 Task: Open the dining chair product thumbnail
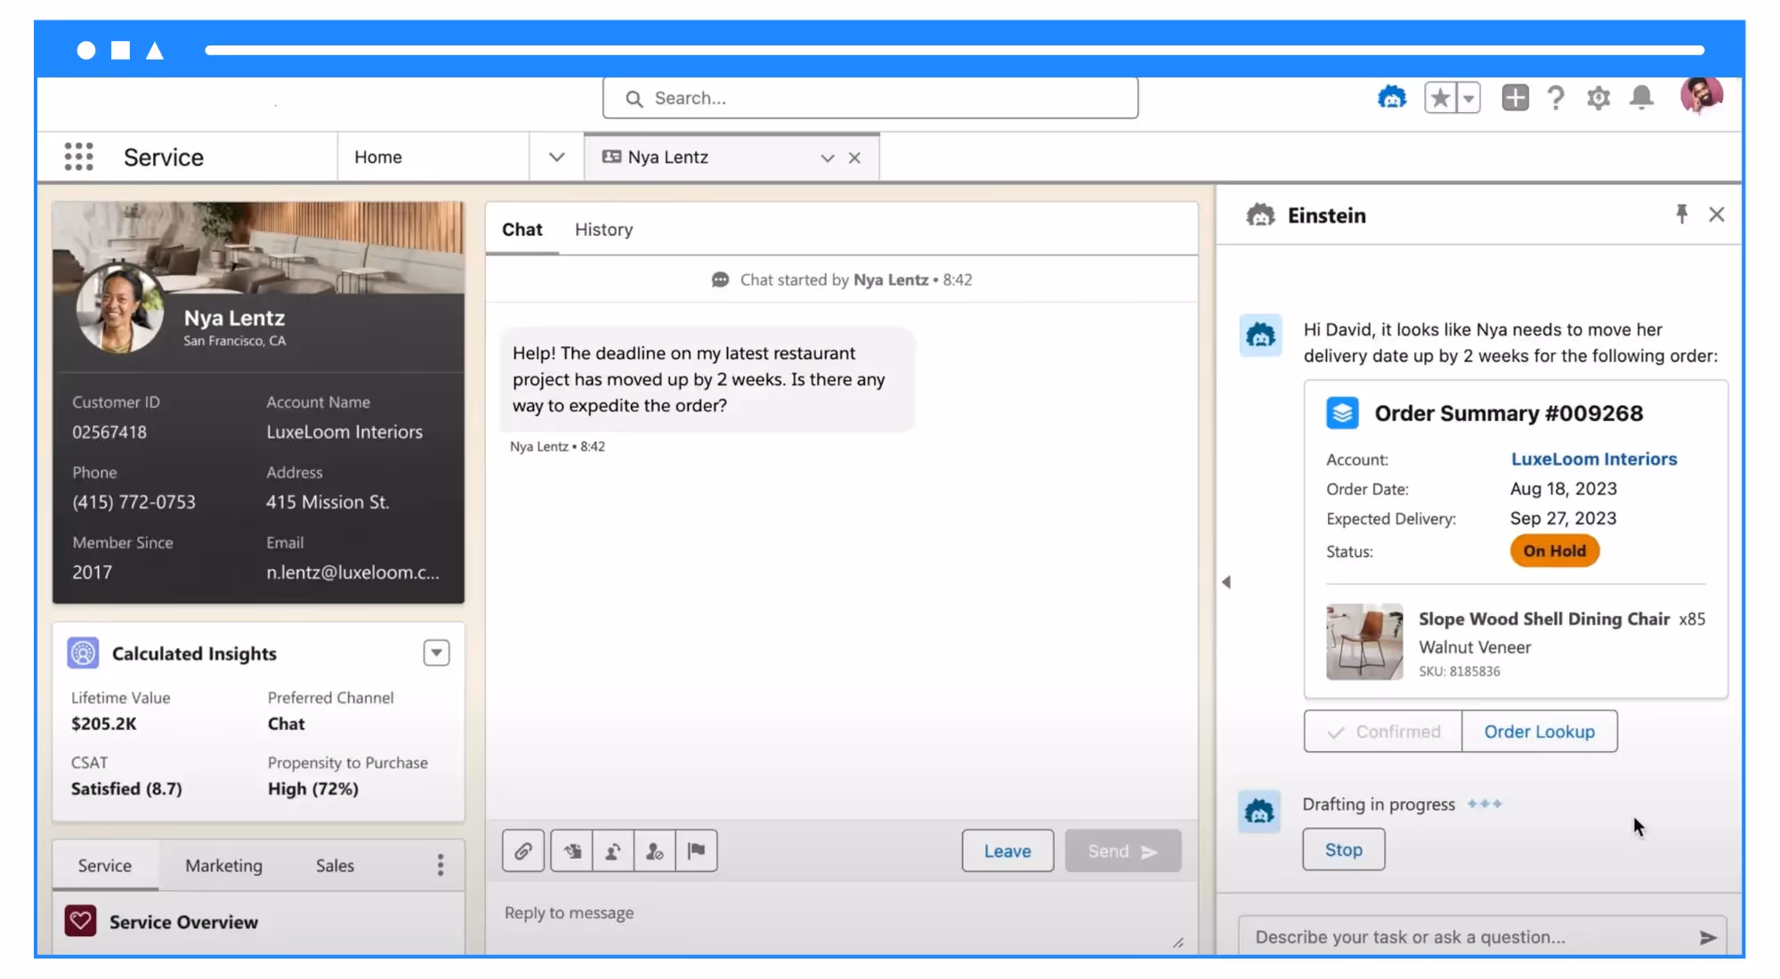click(1364, 642)
